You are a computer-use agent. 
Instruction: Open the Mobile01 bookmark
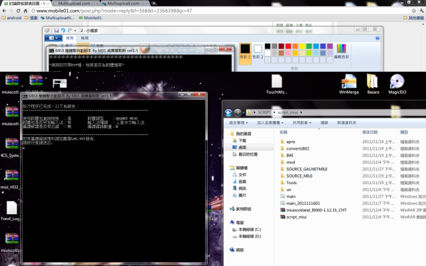click(91, 18)
